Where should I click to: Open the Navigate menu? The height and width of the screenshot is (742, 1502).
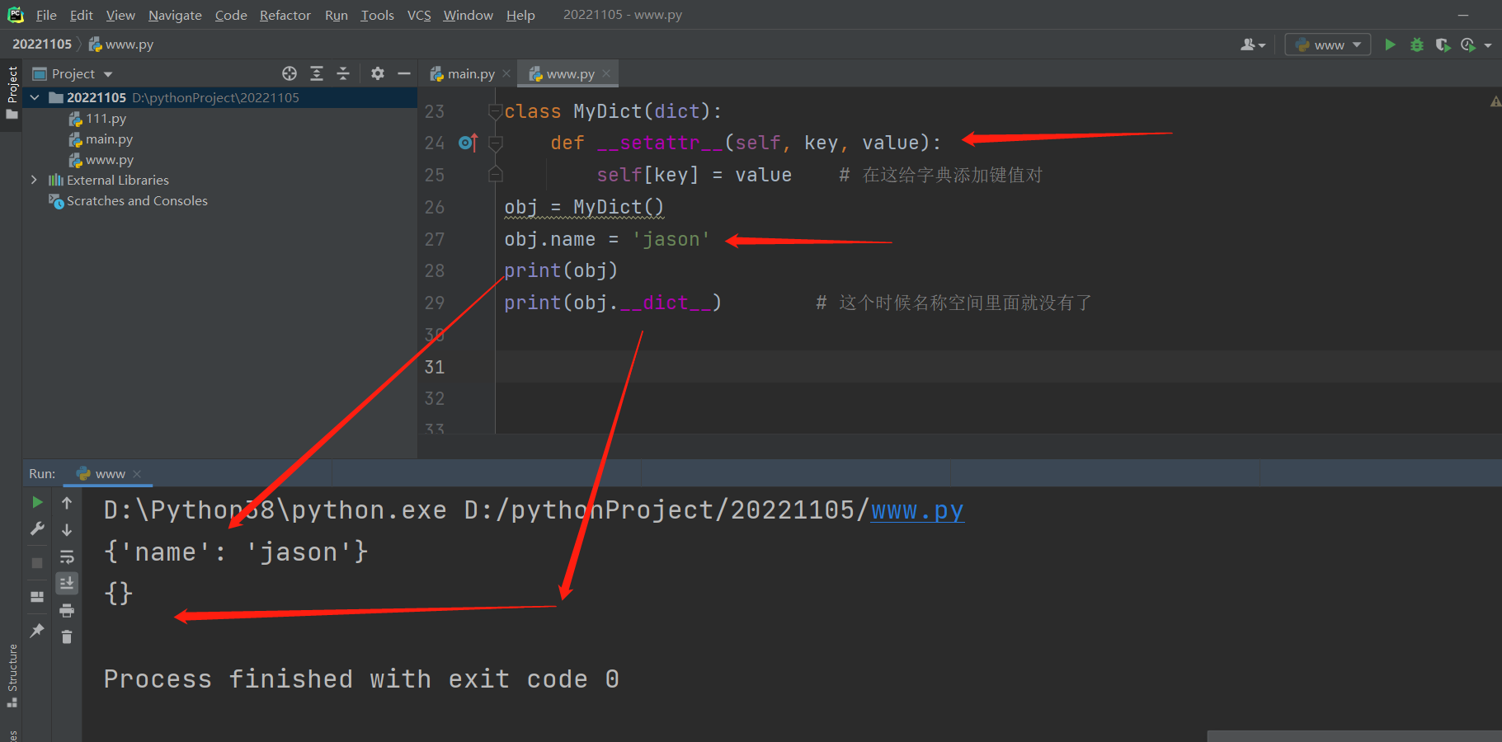(175, 15)
